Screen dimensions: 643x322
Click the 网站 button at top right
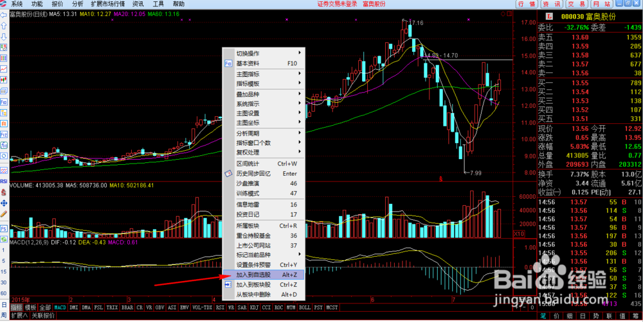[601, 4]
